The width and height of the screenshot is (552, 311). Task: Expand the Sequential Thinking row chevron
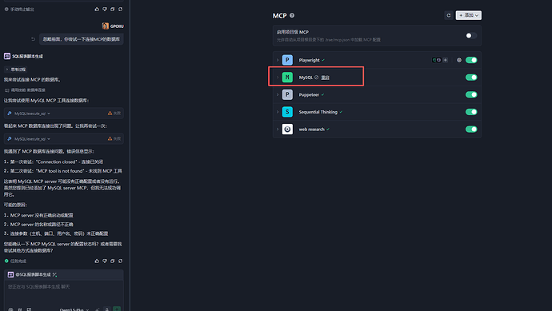tap(278, 112)
